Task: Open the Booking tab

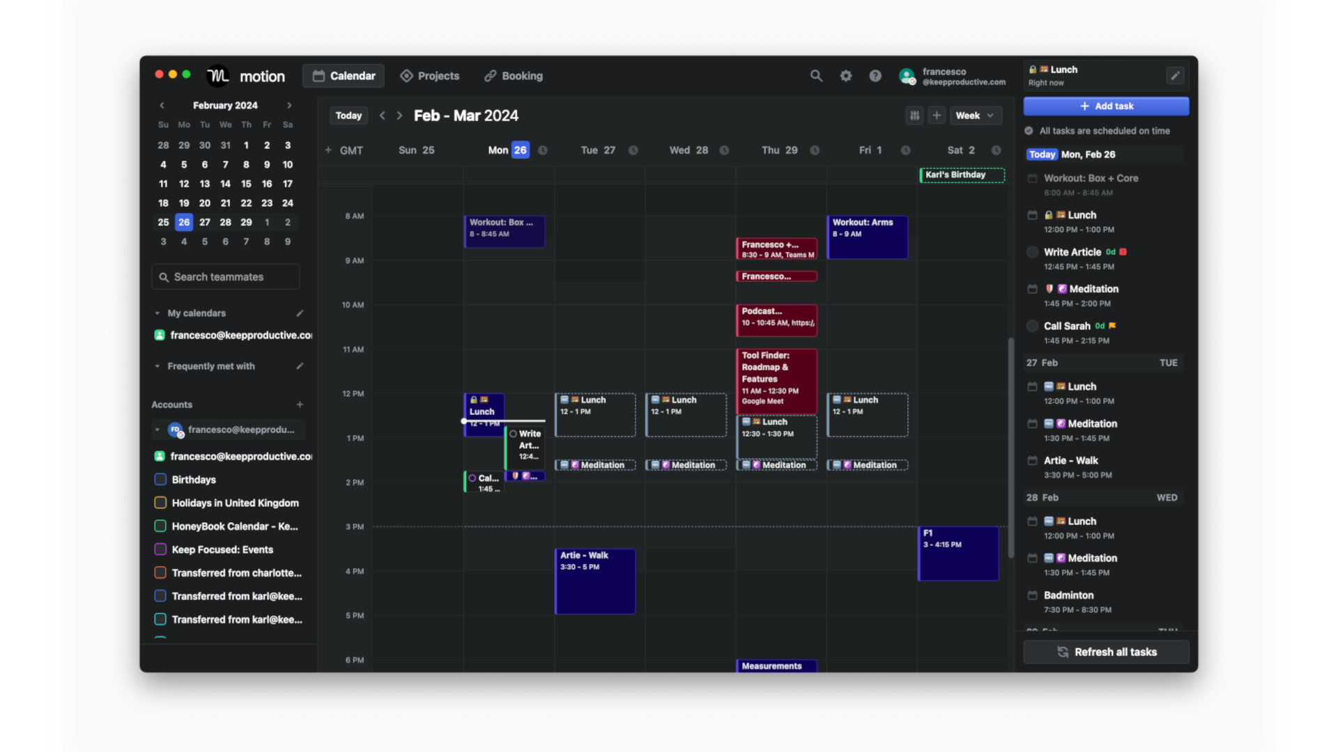Action: [513, 75]
